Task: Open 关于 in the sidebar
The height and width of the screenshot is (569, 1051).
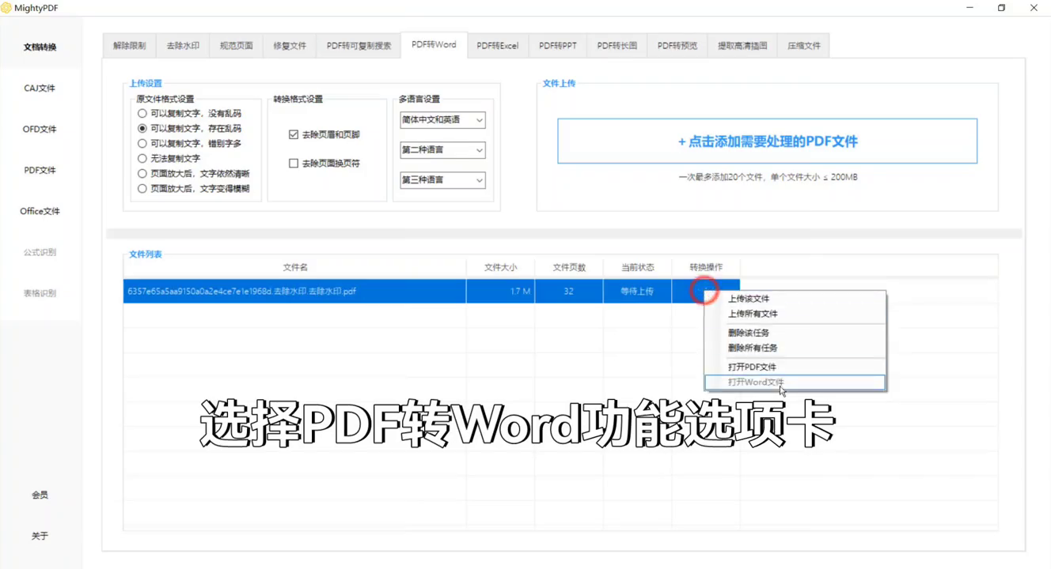Action: click(x=40, y=537)
